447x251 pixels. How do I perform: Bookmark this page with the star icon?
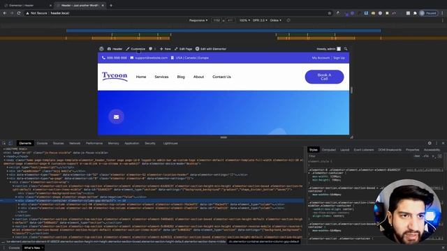click(x=330, y=13)
